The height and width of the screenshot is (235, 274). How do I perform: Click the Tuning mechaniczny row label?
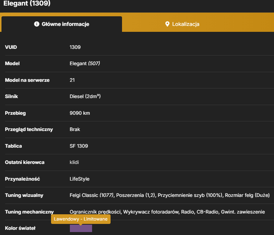(x=29, y=212)
